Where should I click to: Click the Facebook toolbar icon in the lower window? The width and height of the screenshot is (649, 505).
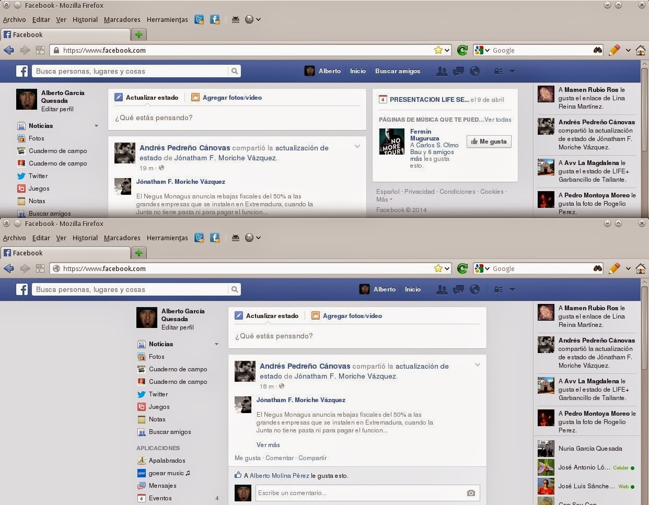(x=215, y=238)
